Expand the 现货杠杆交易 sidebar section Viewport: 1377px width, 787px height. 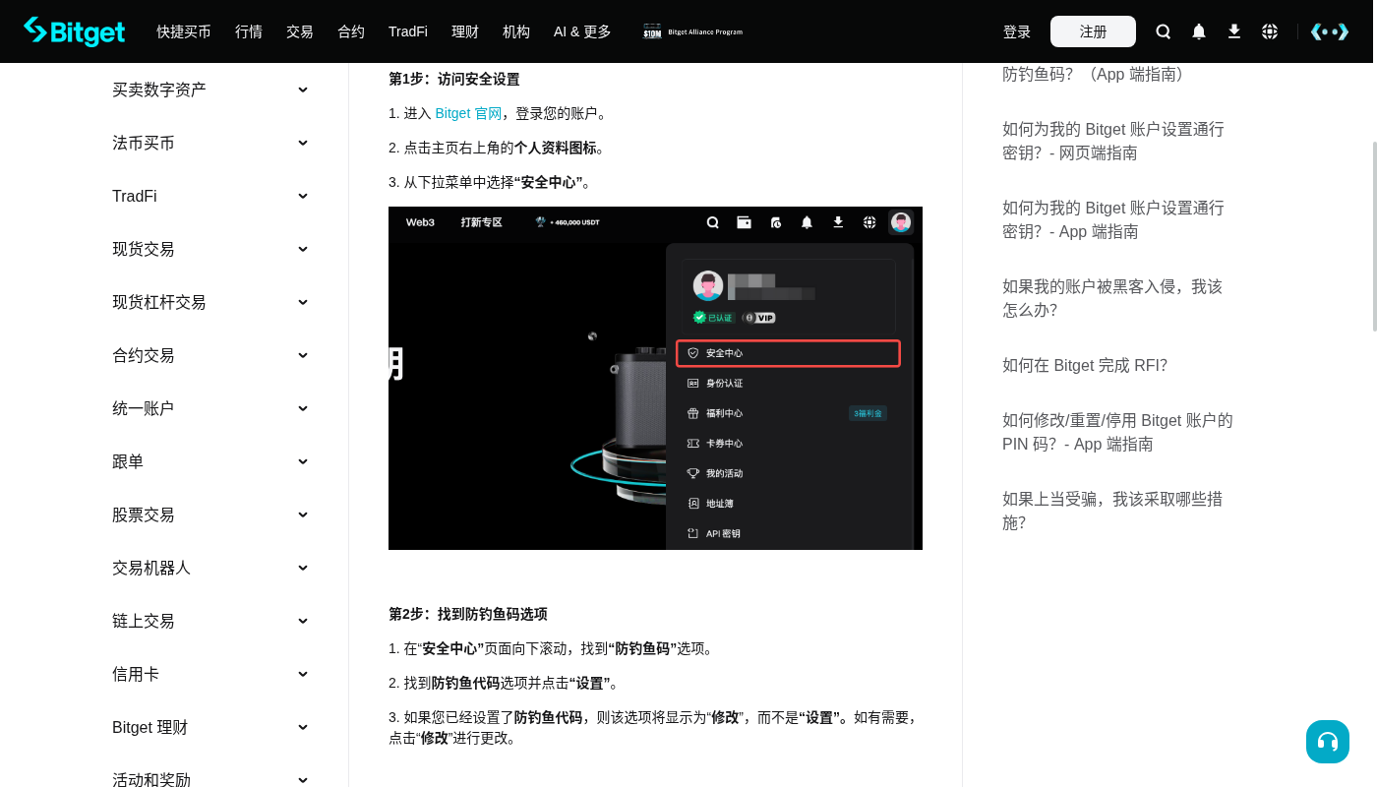[x=210, y=302]
